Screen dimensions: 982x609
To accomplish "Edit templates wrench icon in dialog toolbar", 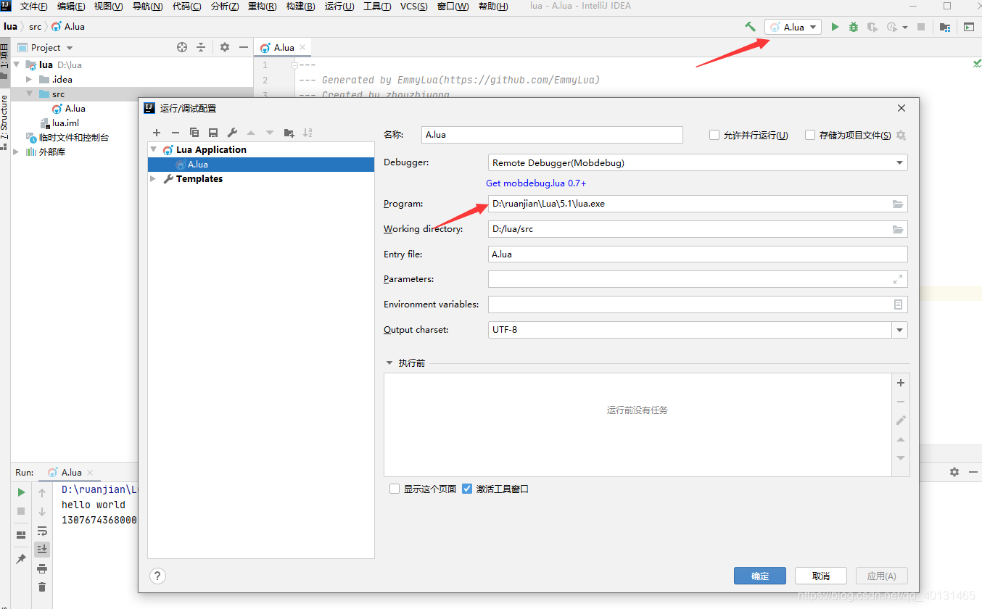I will [232, 133].
